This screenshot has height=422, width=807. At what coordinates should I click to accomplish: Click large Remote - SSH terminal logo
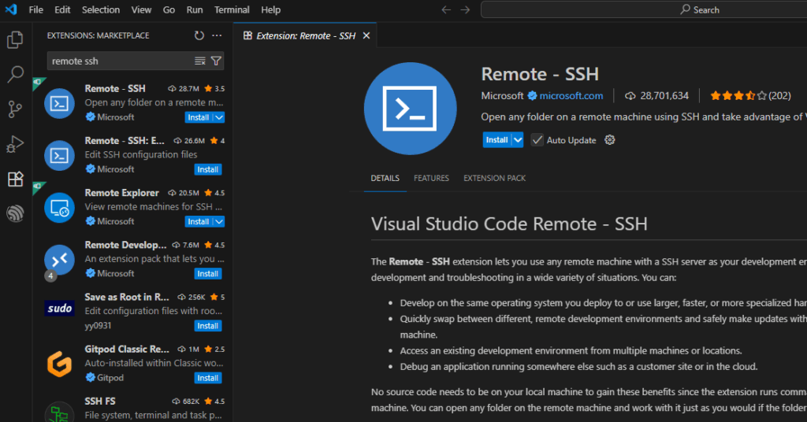pos(410,109)
